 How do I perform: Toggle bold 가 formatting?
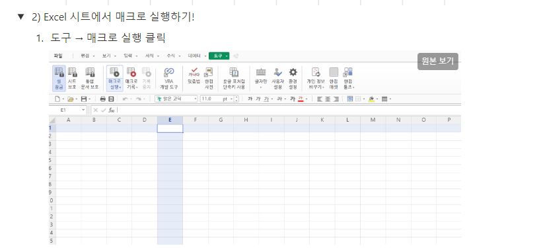pos(250,99)
